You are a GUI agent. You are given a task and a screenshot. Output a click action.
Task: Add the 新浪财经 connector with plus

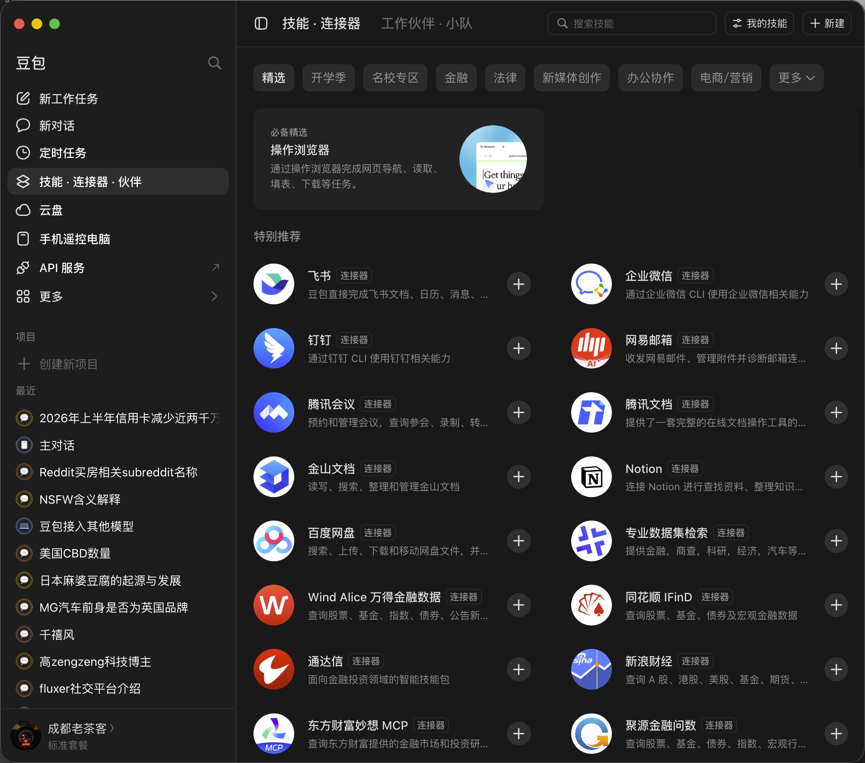[x=836, y=670]
